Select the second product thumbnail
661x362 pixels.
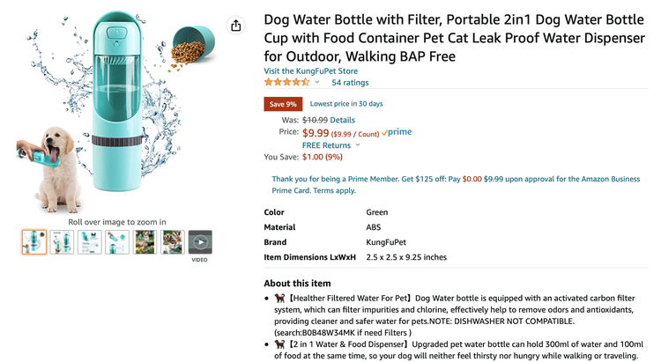62,242
